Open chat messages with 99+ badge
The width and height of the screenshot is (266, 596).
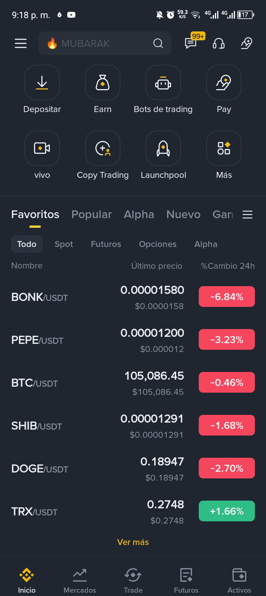191,43
